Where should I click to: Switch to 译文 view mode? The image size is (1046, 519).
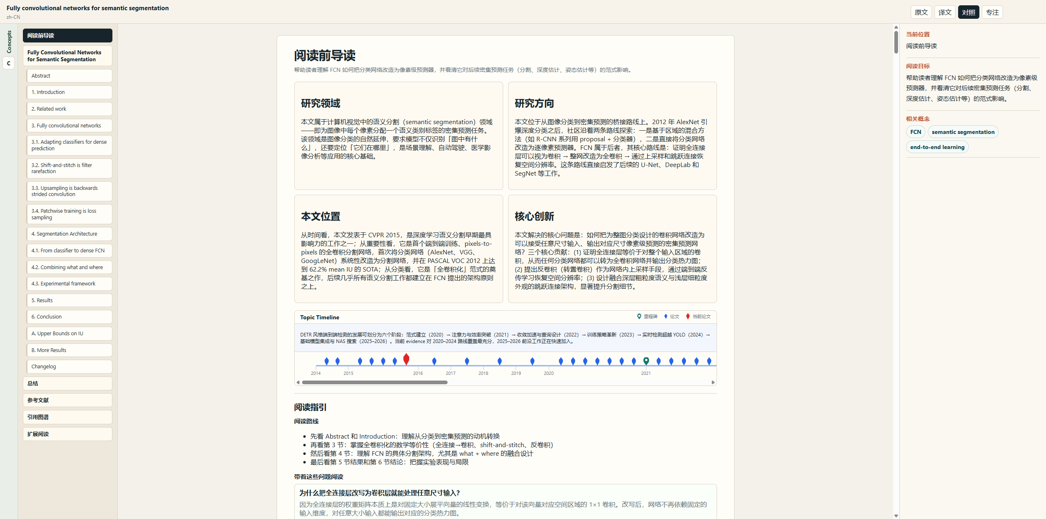click(945, 12)
